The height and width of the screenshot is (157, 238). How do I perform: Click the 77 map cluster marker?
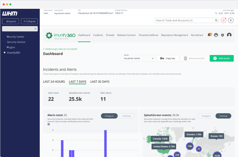(199, 149)
